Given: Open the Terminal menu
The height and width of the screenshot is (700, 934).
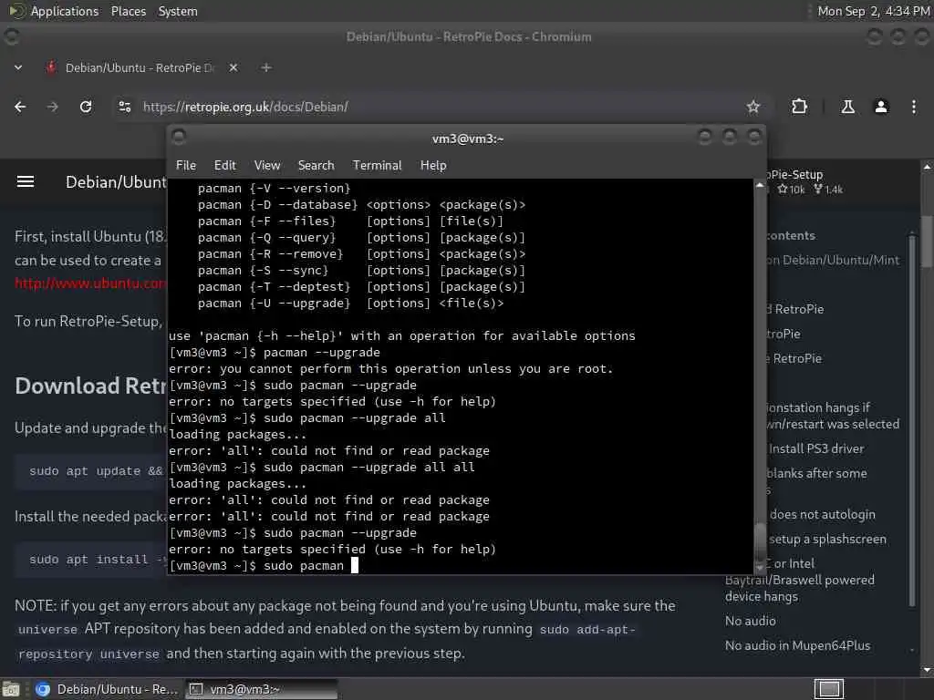Looking at the screenshot, I should click(377, 166).
